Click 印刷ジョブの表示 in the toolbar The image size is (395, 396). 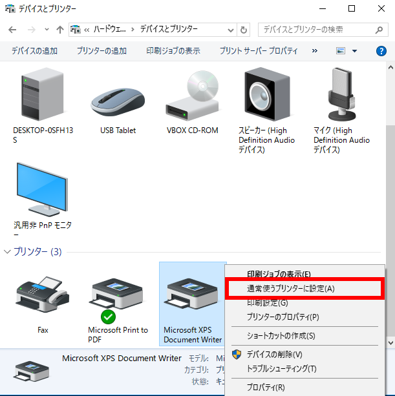coord(173,51)
